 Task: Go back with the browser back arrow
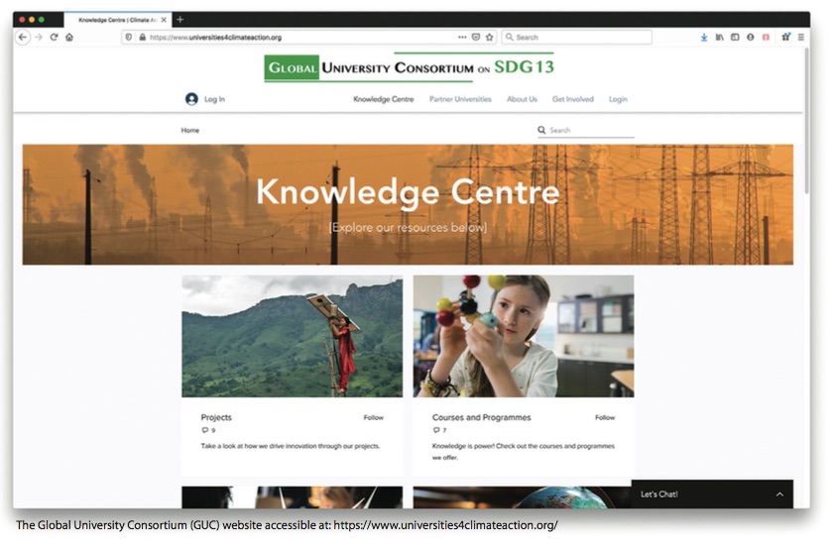pyautogui.click(x=22, y=38)
